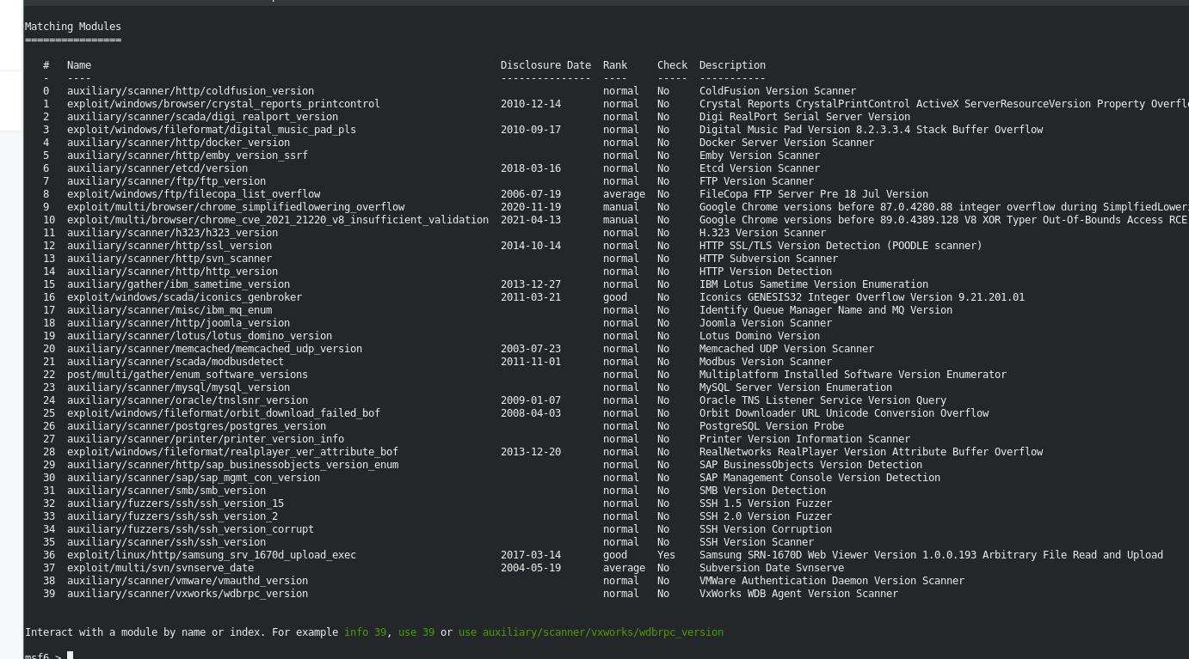Select module auxiliary/scanner/sap/sap_mgmt_con_version
This screenshot has width=1189, height=659.
click(194, 478)
